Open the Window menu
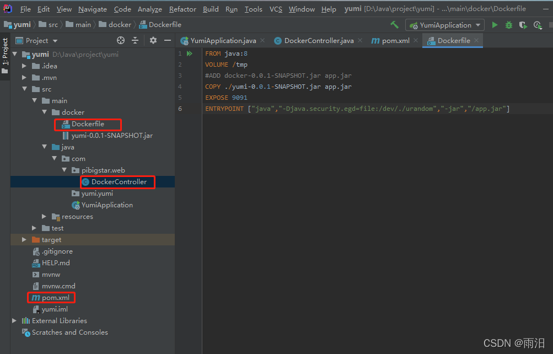 point(302,9)
